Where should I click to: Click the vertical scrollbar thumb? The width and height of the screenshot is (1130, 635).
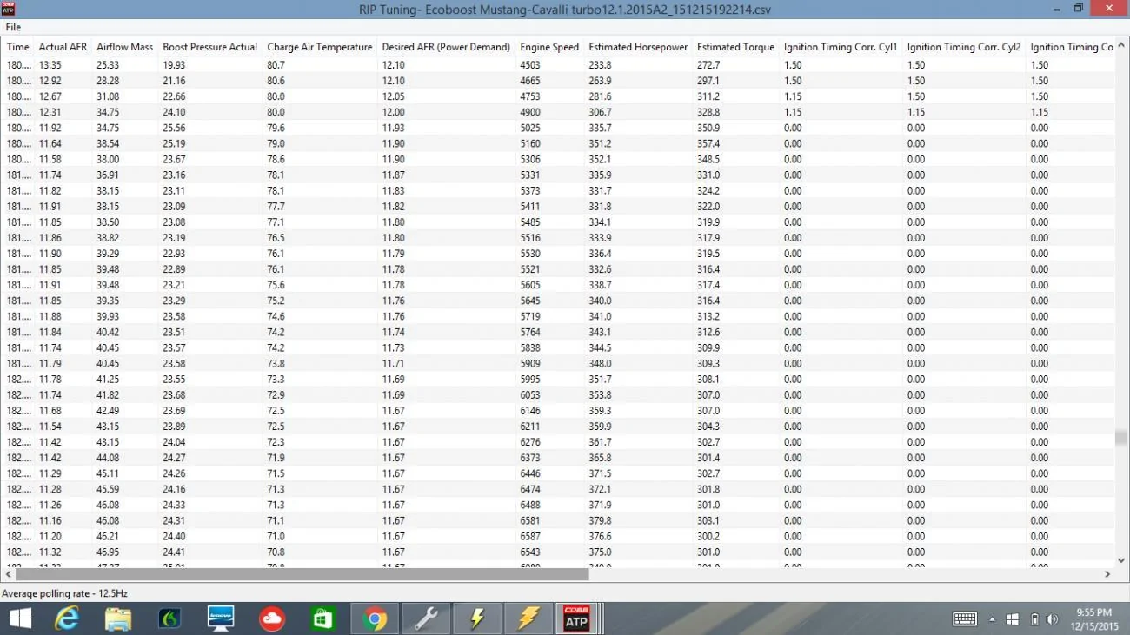[1121, 438]
